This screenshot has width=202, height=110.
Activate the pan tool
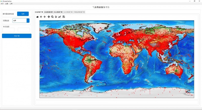[49, 17]
